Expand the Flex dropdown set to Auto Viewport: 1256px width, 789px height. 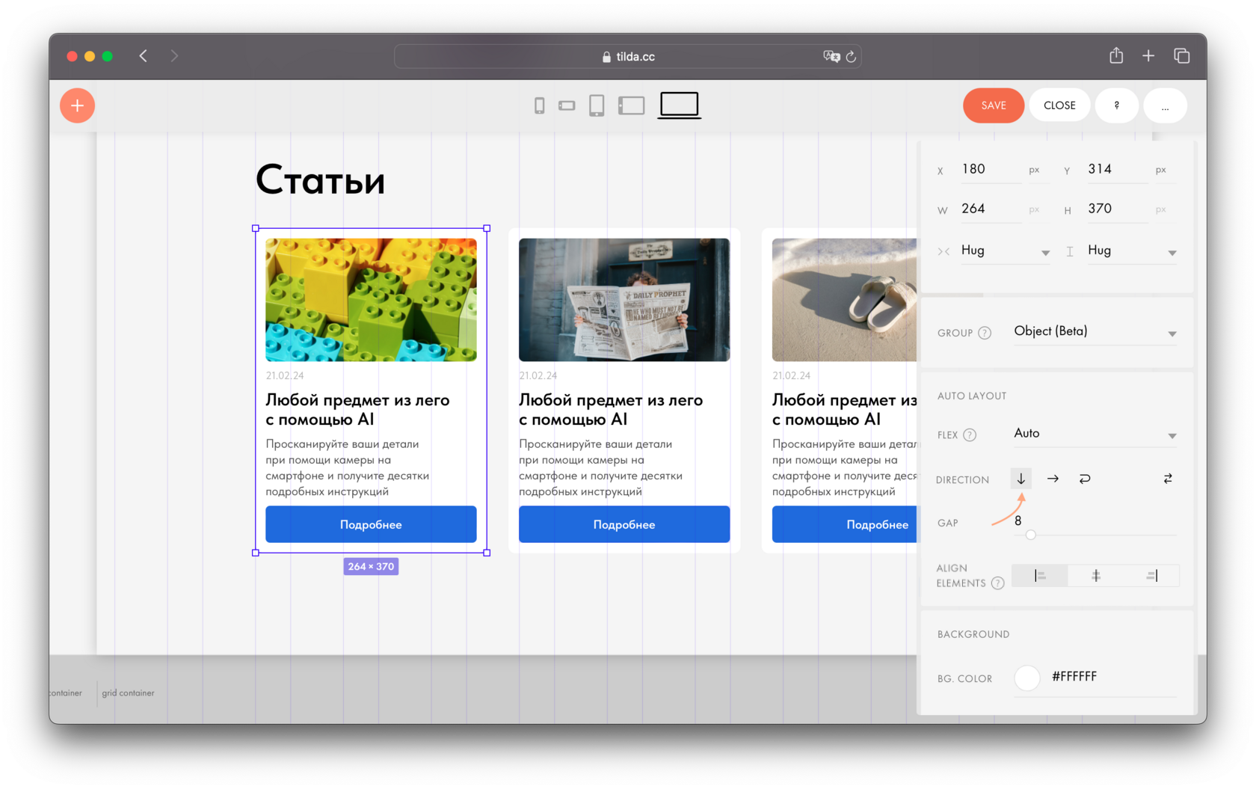1095,434
